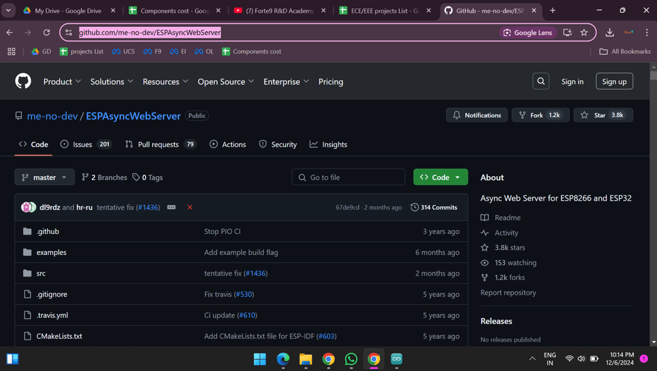The width and height of the screenshot is (657, 371).
Task: Open the volume speaker tray icon
Action: click(581, 358)
